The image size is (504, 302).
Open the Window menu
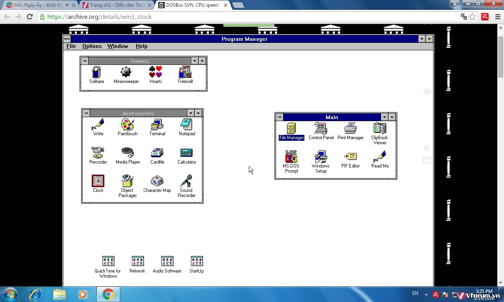click(x=118, y=46)
